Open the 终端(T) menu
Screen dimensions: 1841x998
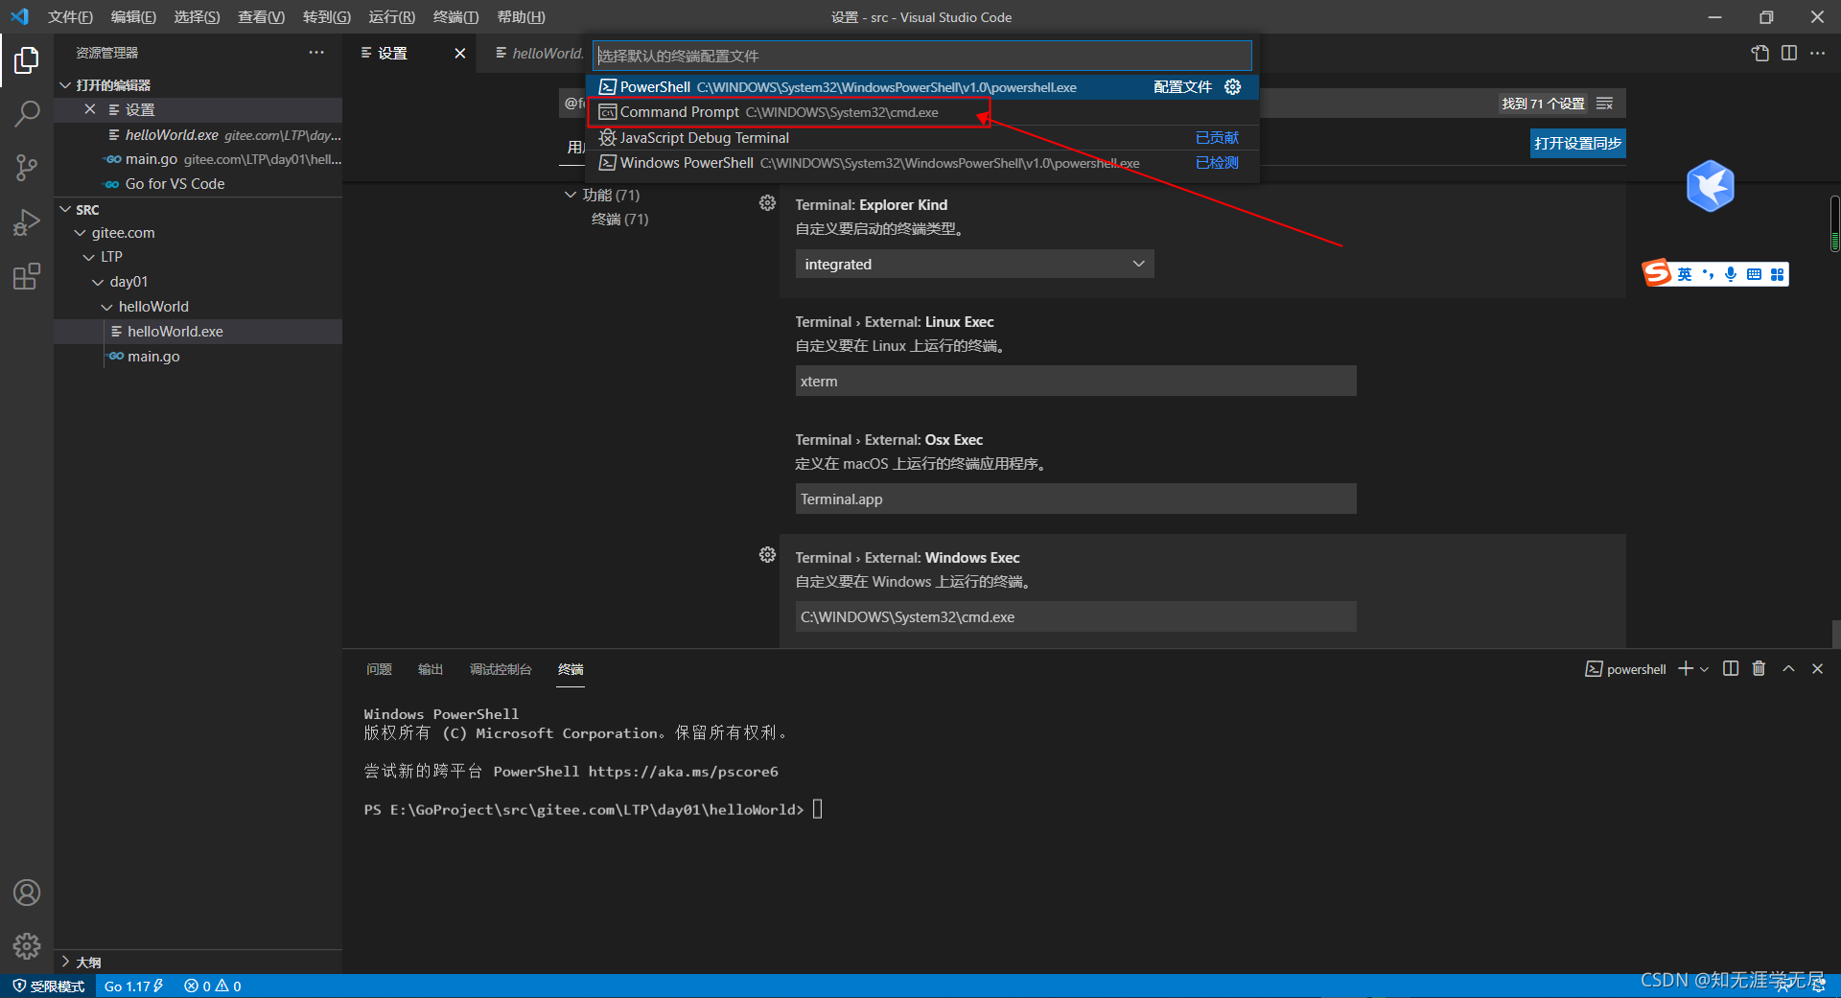point(455,17)
